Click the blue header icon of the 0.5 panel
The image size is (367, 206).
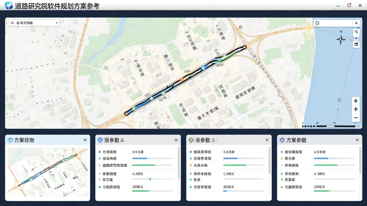(x=100, y=140)
